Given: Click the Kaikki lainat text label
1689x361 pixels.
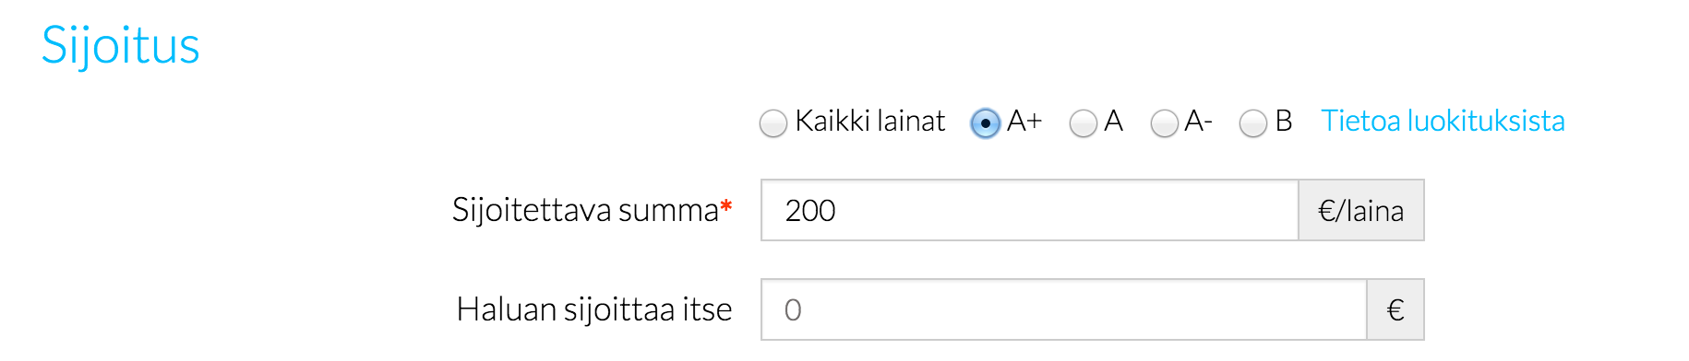Looking at the screenshot, I should 870,121.
